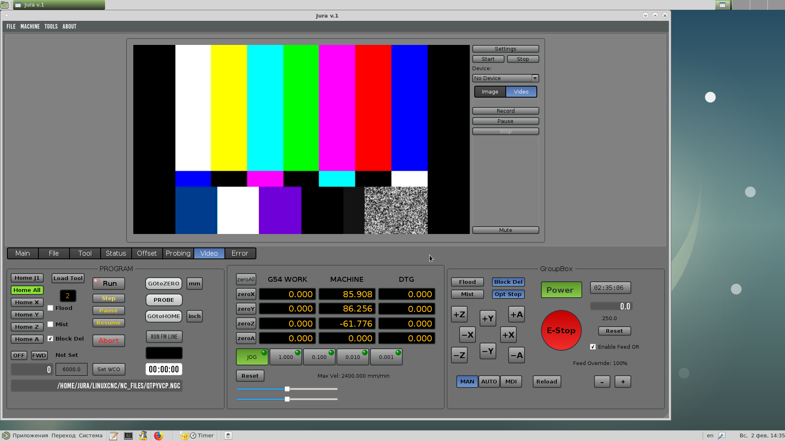Toggle Opt Stop button

click(508, 294)
